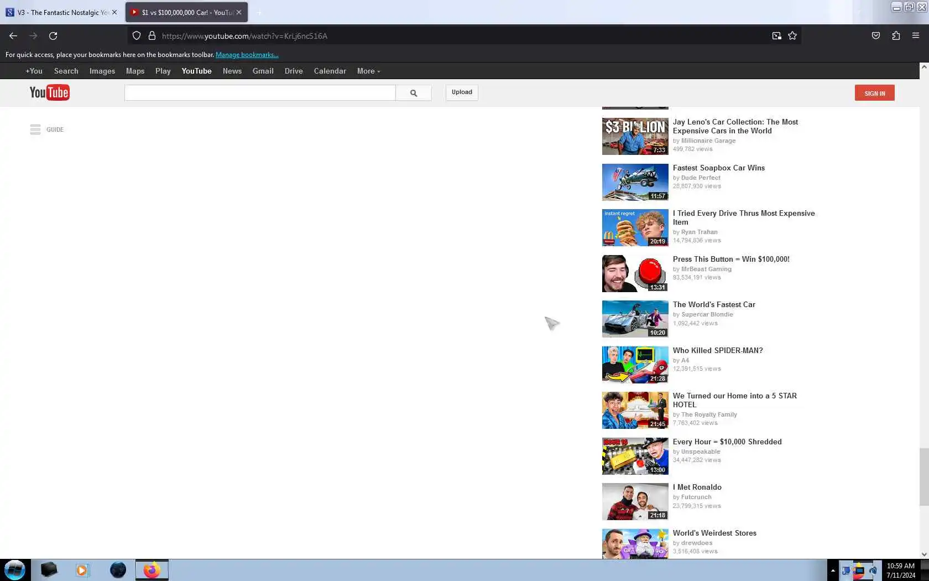The height and width of the screenshot is (581, 929).
Task: Switch to the V3 Fantastic Nostalgic tab
Action: (62, 12)
